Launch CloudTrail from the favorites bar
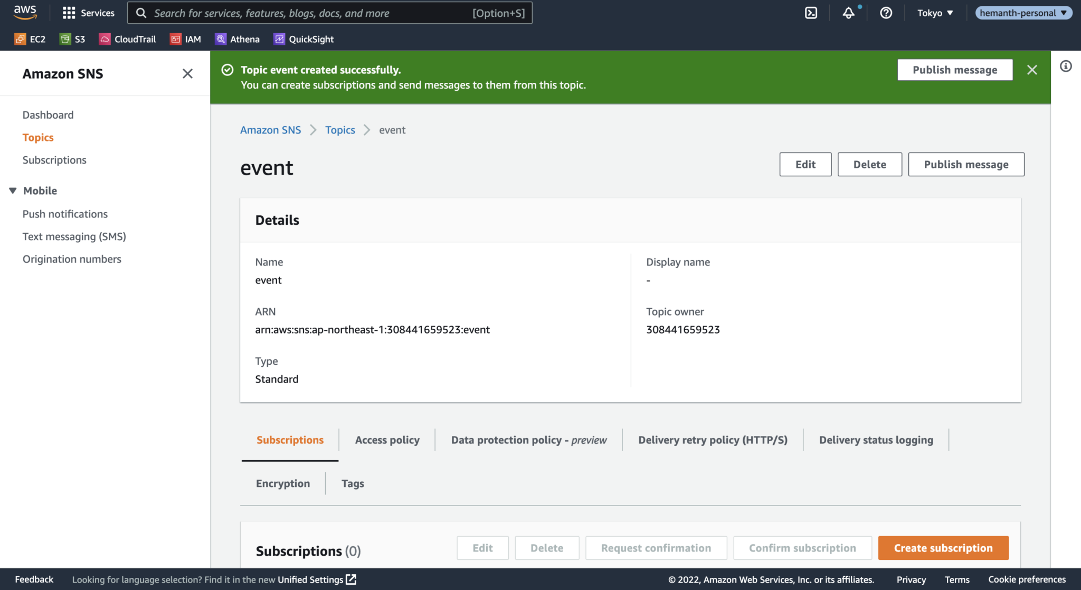Viewport: 1081px width, 590px height. [x=127, y=39]
